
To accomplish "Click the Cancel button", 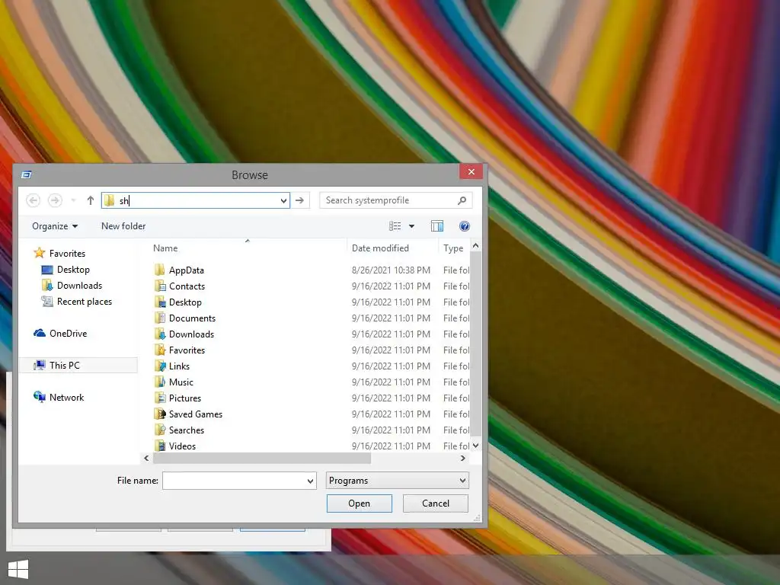I will click(435, 503).
